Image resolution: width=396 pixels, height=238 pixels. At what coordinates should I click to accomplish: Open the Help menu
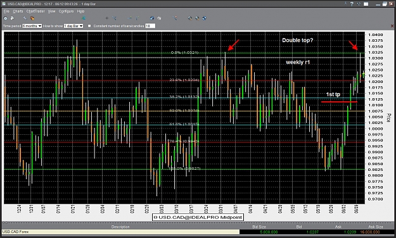80,11
